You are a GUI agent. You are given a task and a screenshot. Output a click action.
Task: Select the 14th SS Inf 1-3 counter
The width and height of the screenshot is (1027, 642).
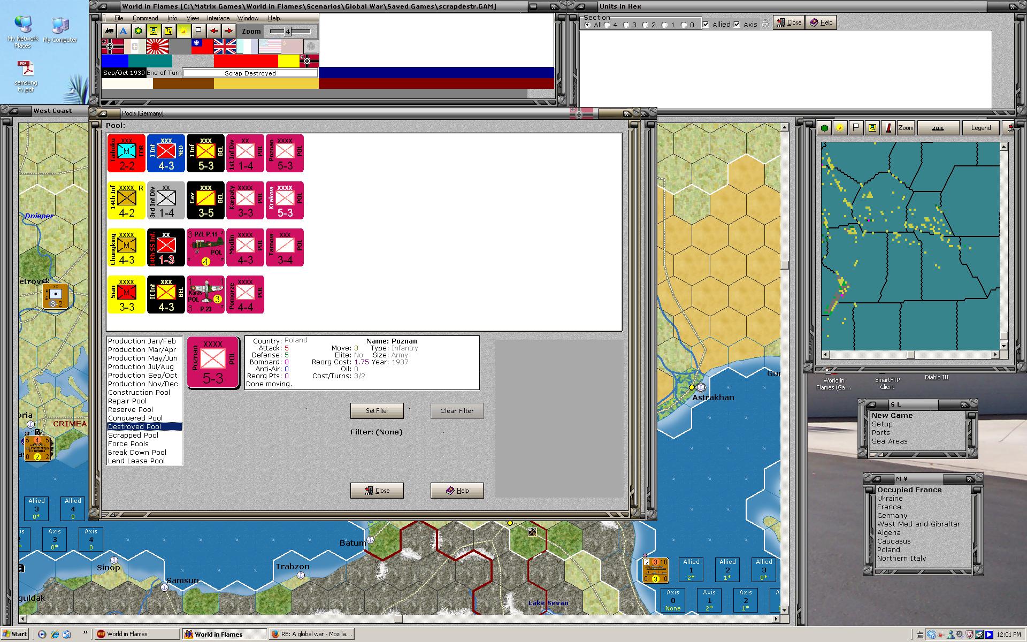[x=166, y=247]
